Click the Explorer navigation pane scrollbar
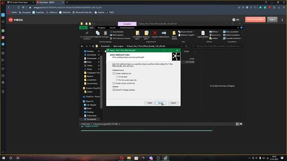287x161 pixels. [101, 81]
